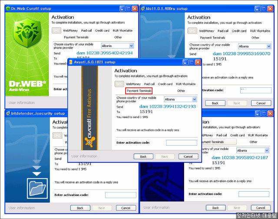Choose WebMoney in kis11 setup window
This screenshot has width=278, height=219.
coord(207,31)
